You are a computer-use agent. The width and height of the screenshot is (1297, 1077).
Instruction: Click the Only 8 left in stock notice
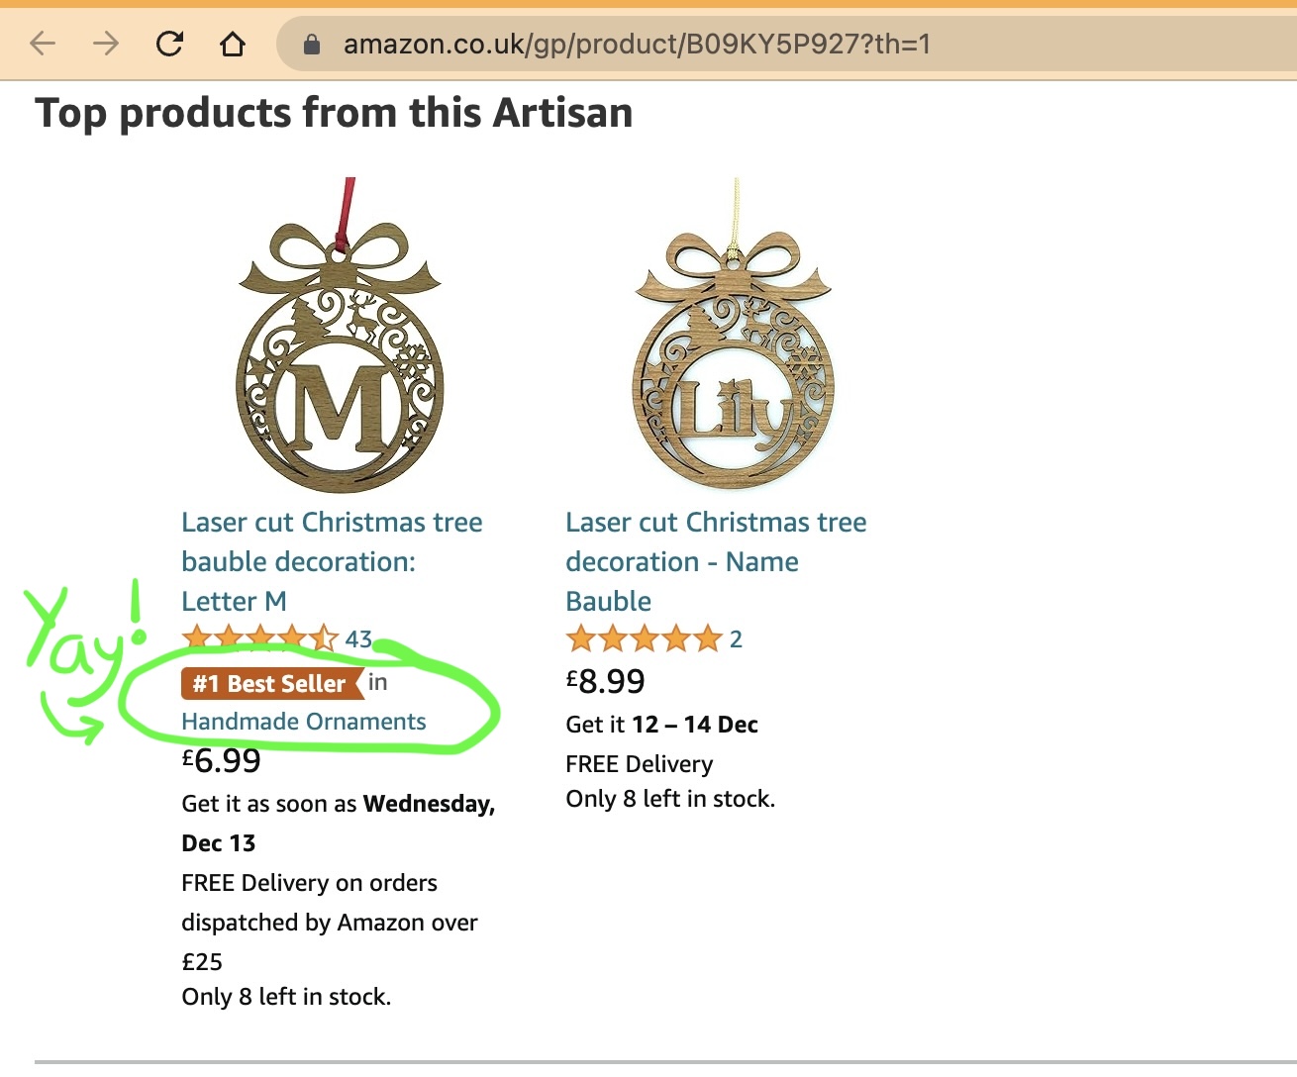pyautogui.click(x=286, y=997)
